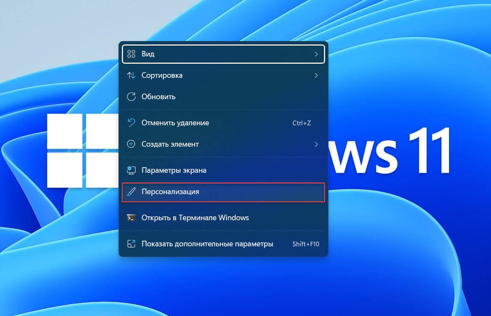Expand the chevron on the Создать элемент row
The height and width of the screenshot is (316, 491).
(x=316, y=145)
